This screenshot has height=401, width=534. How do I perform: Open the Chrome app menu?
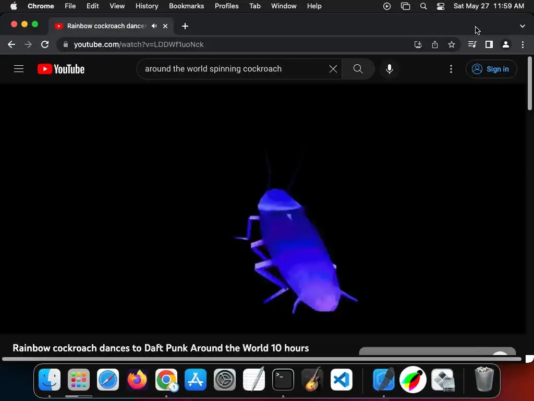41,6
